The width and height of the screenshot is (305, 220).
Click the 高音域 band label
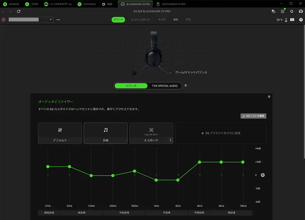(x=231, y=213)
